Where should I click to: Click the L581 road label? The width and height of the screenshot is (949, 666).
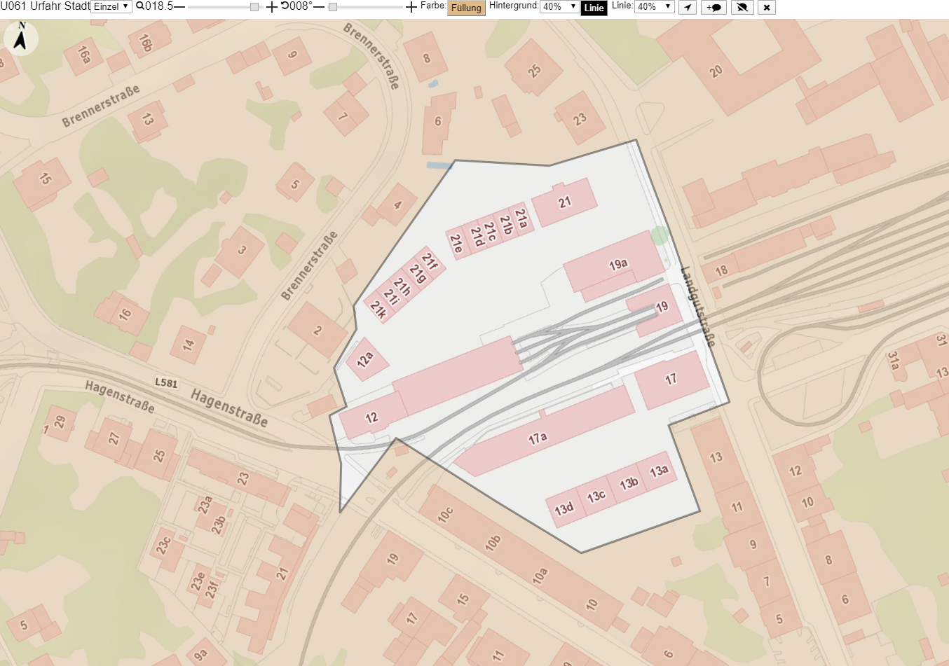[166, 383]
